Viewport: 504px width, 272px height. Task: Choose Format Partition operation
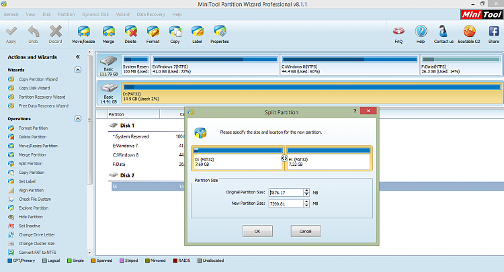33,128
